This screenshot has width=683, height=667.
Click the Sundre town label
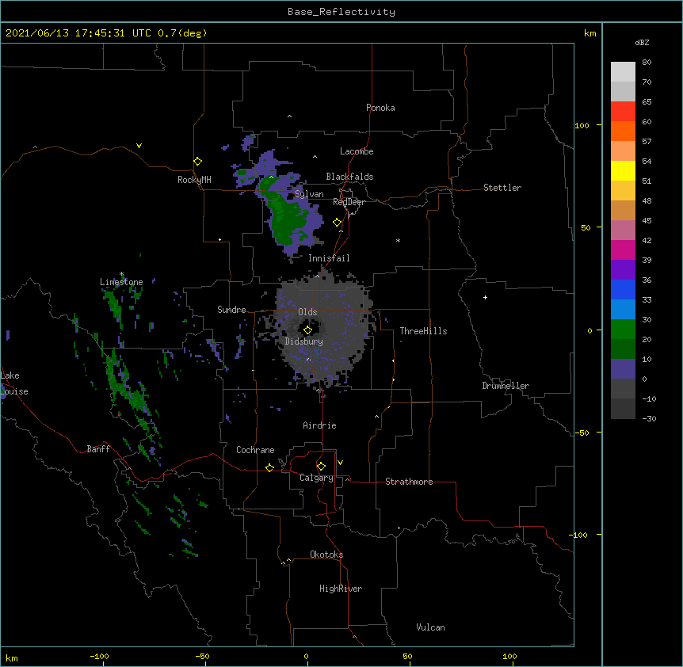point(231,310)
